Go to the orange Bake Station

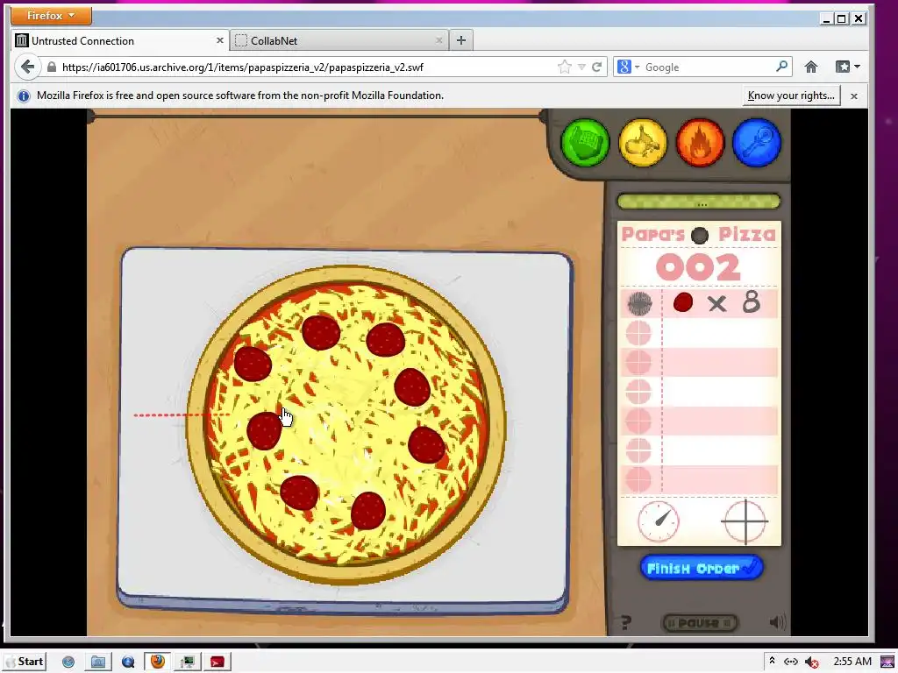tap(700, 143)
